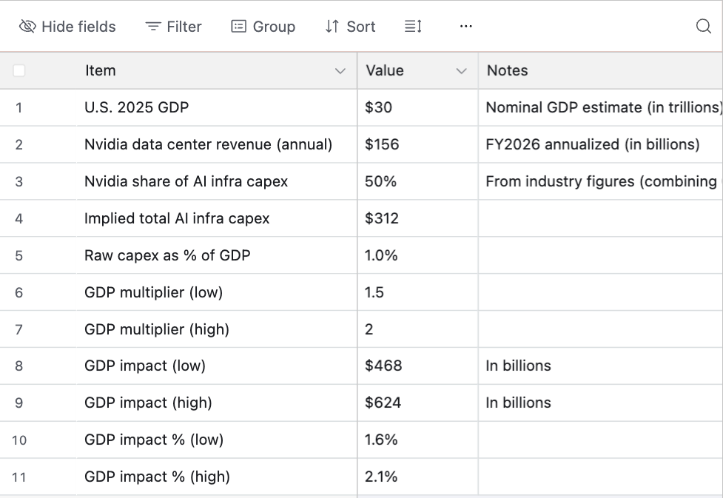Select the U.S. 2025 GDP cell
Image resolution: width=723 pixels, height=498 pixels.
click(x=137, y=108)
